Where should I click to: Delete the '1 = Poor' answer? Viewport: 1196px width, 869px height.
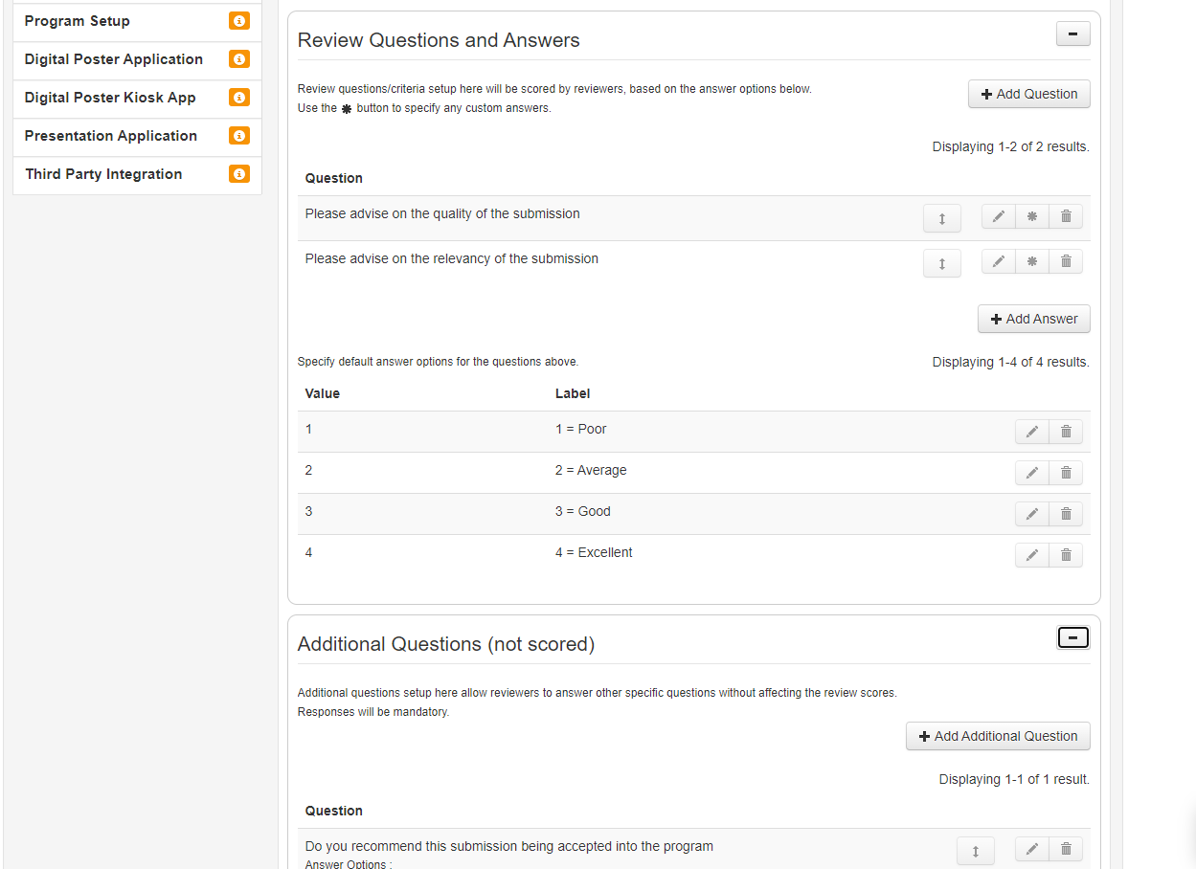coord(1066,432)
